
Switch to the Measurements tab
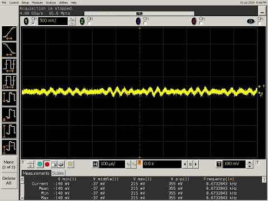tap(36, 173)
